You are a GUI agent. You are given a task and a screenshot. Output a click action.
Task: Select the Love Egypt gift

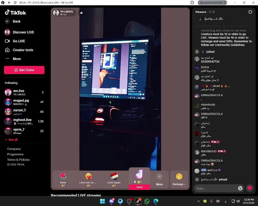pos(114,180)
